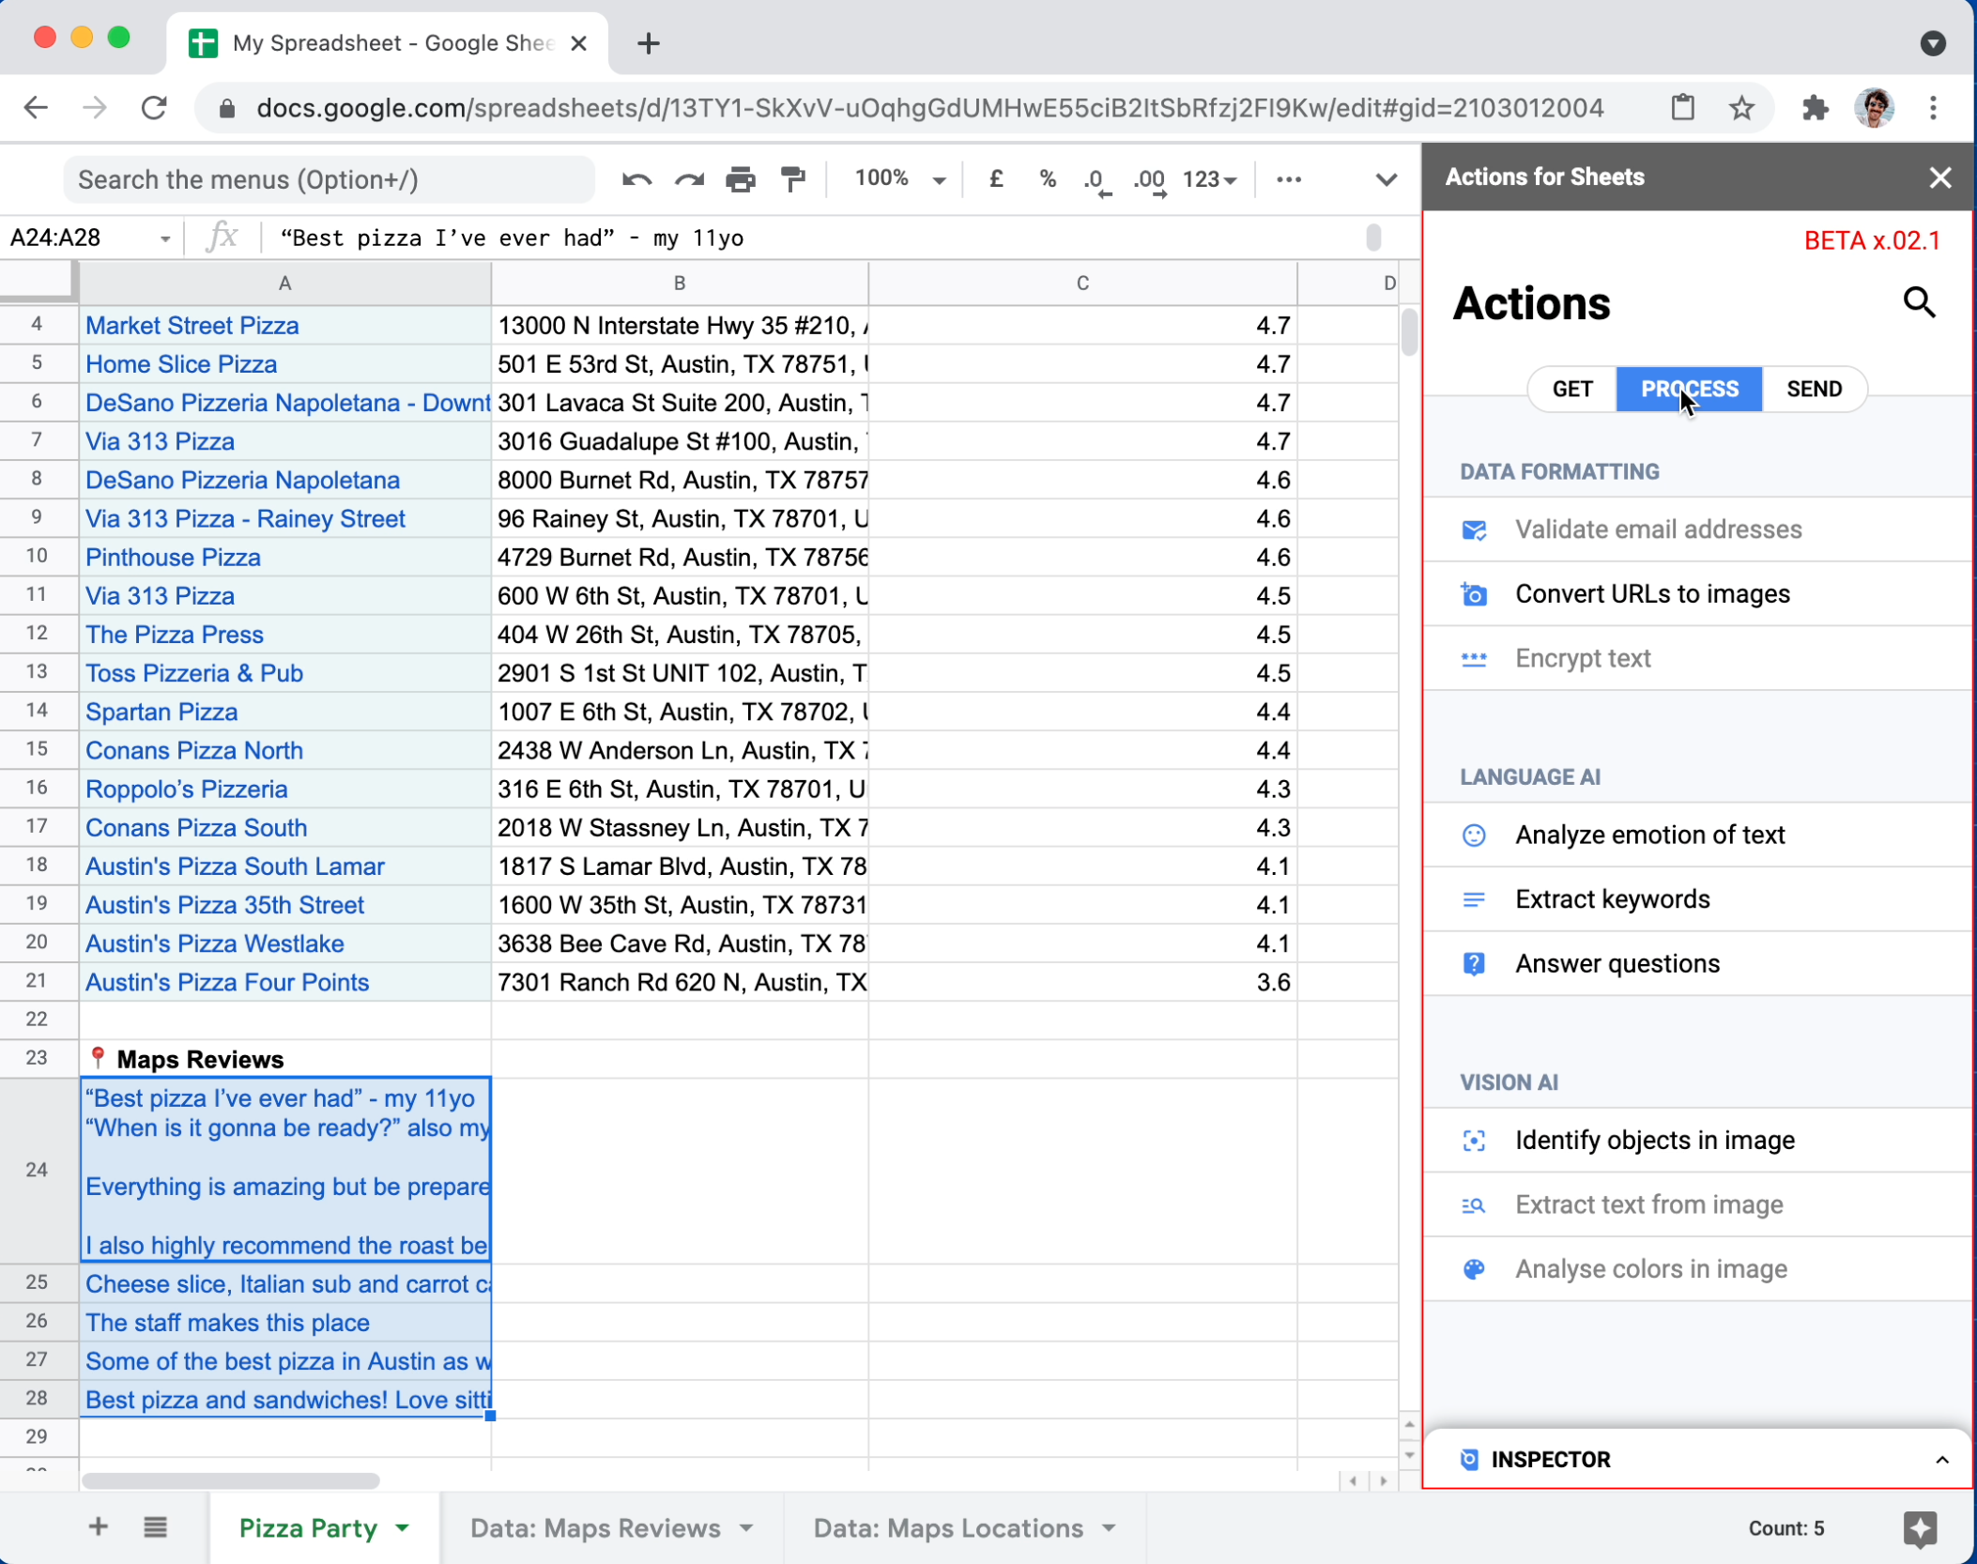This screenshot has width=1977, height=1564.
Task: Click the Identify objects focus icon
Action: tap(1474, 1141)
